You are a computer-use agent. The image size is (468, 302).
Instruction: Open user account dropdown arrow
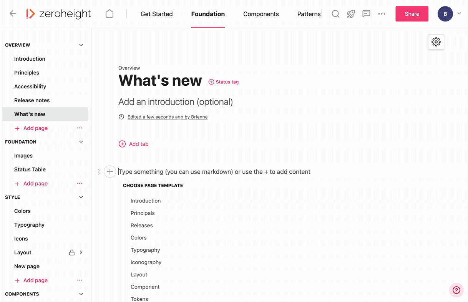coord(459,14)
